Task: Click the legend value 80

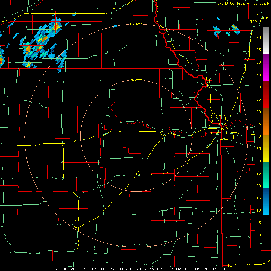Action: pyautogui.click(x=259, y=38)
